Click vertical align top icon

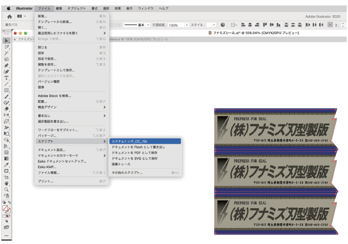265,25
